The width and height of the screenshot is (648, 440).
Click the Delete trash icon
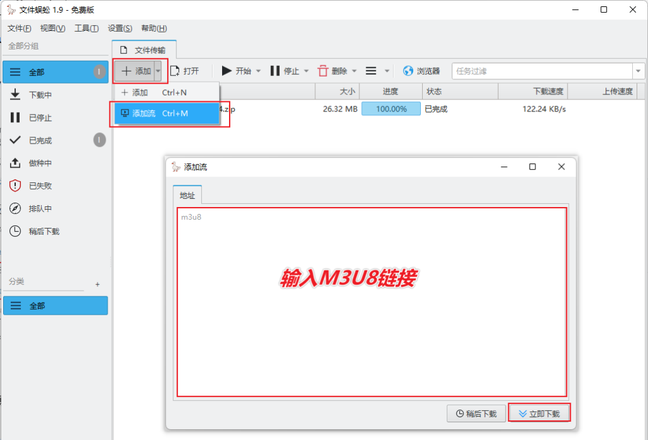323,71
